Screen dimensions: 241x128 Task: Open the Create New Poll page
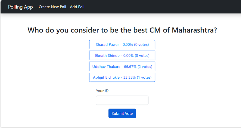[52, 7]
